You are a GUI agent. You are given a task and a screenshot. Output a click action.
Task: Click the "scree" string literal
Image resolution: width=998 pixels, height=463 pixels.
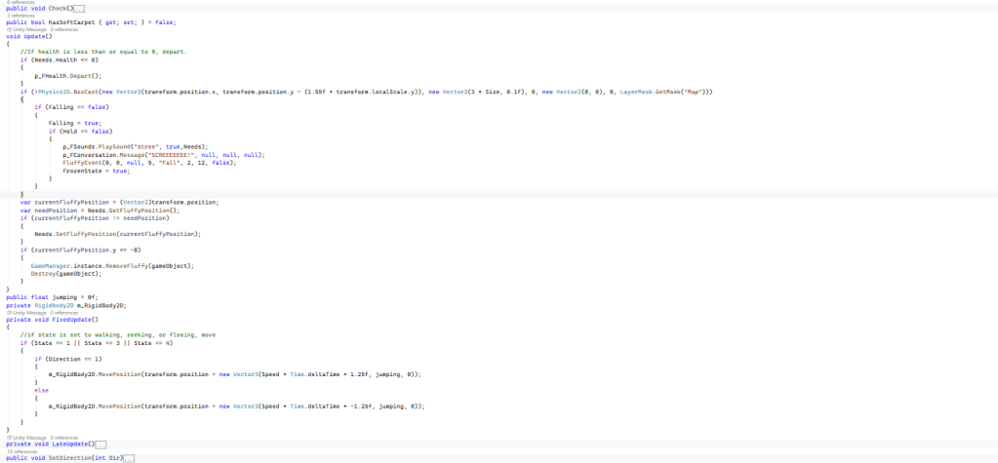click(144, 146)
